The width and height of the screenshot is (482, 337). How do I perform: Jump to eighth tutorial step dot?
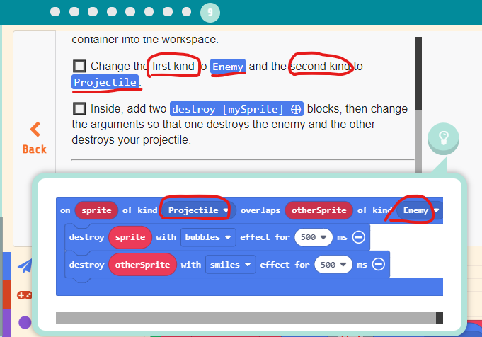tap(186, 12)
